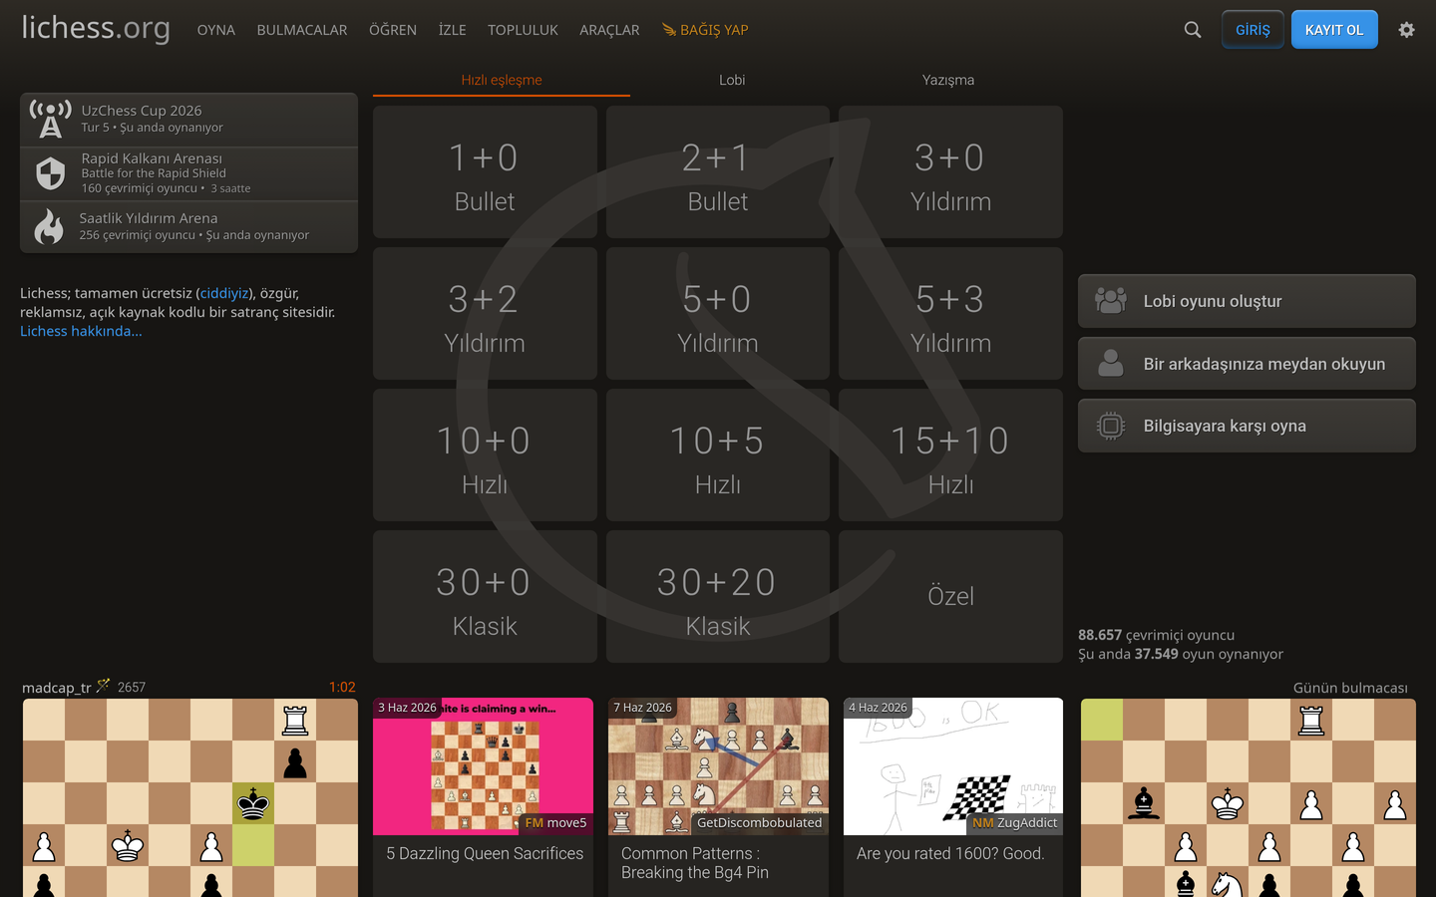Viewport: 1436px width, 897px height.
Task: Switch to the Lobi tab
Action: [x=732, y=80]
